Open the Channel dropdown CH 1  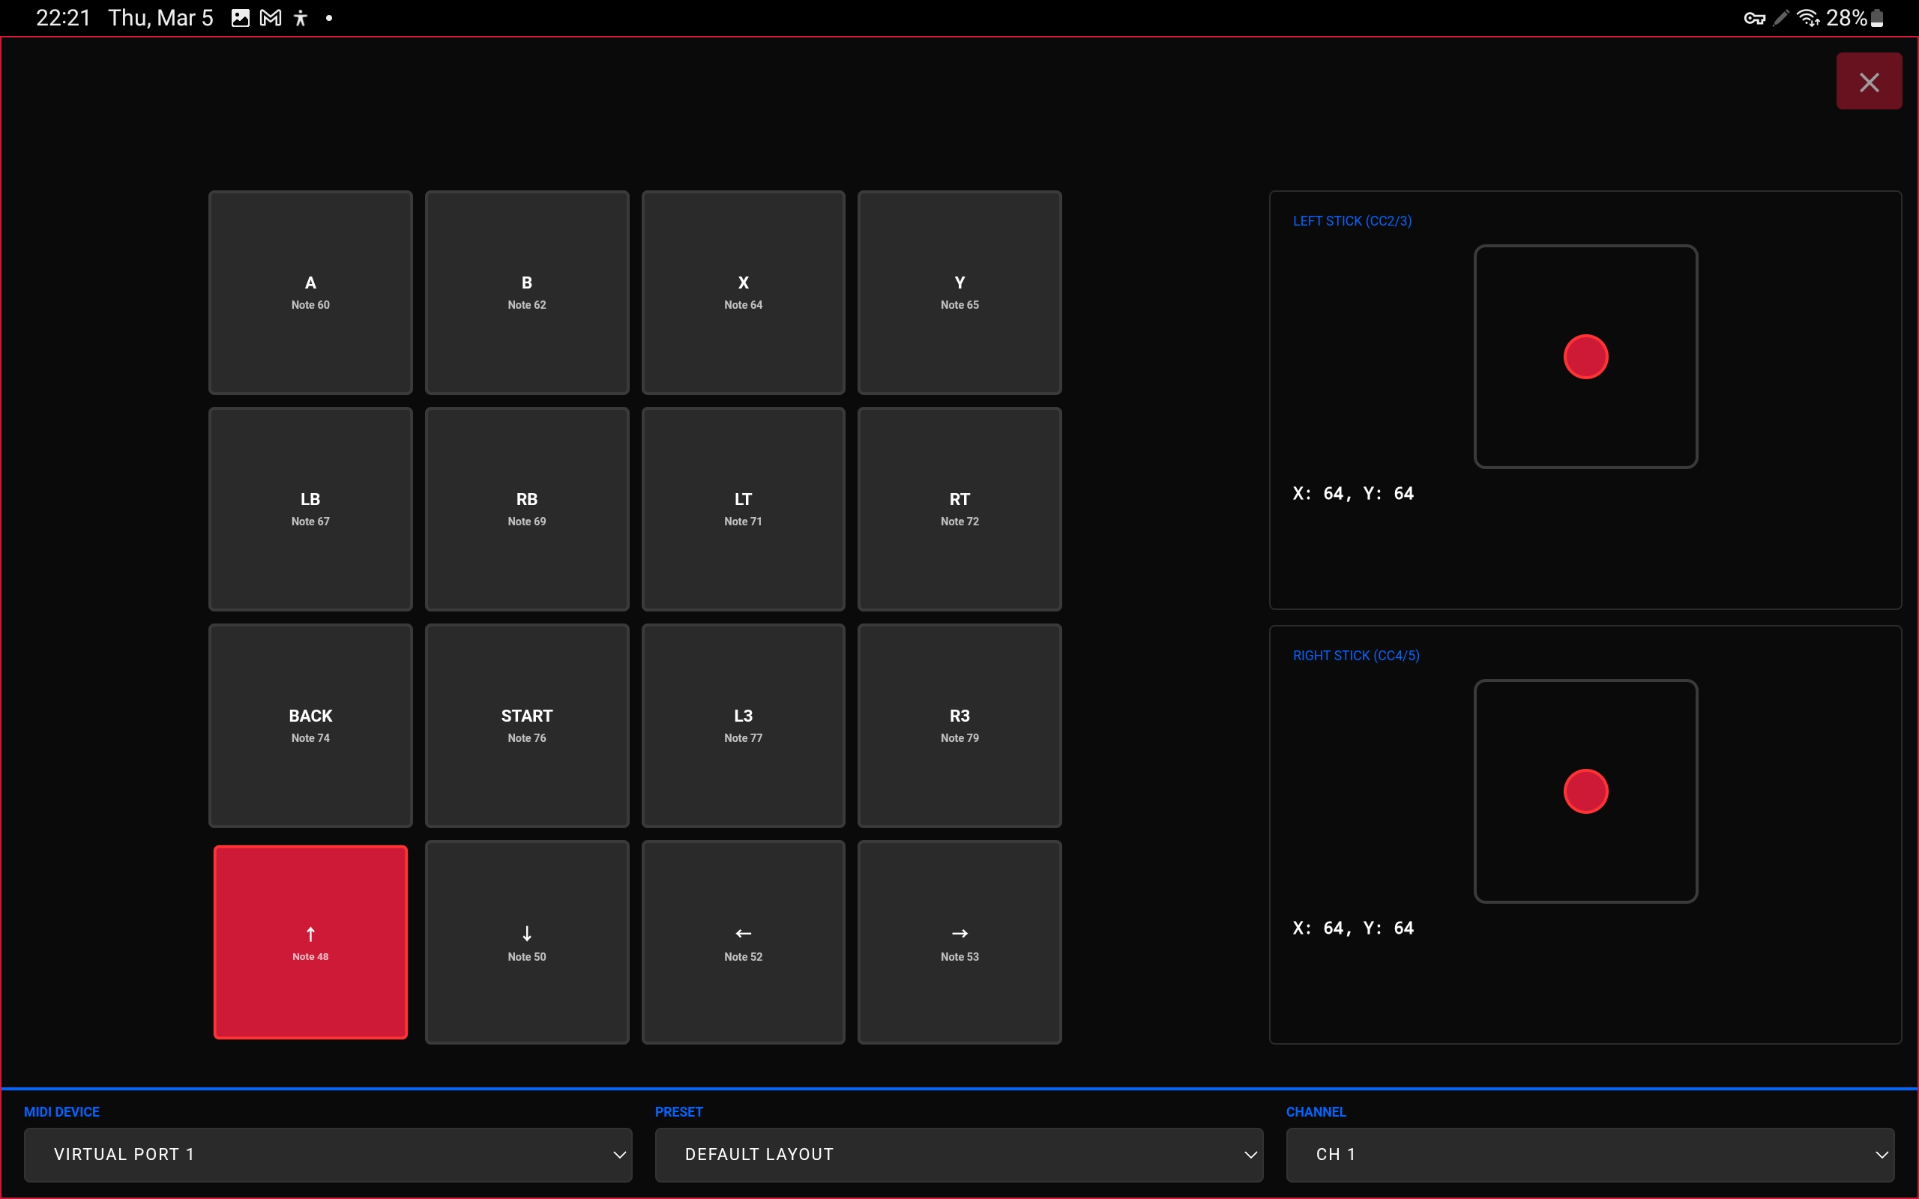(1589, 1155)
